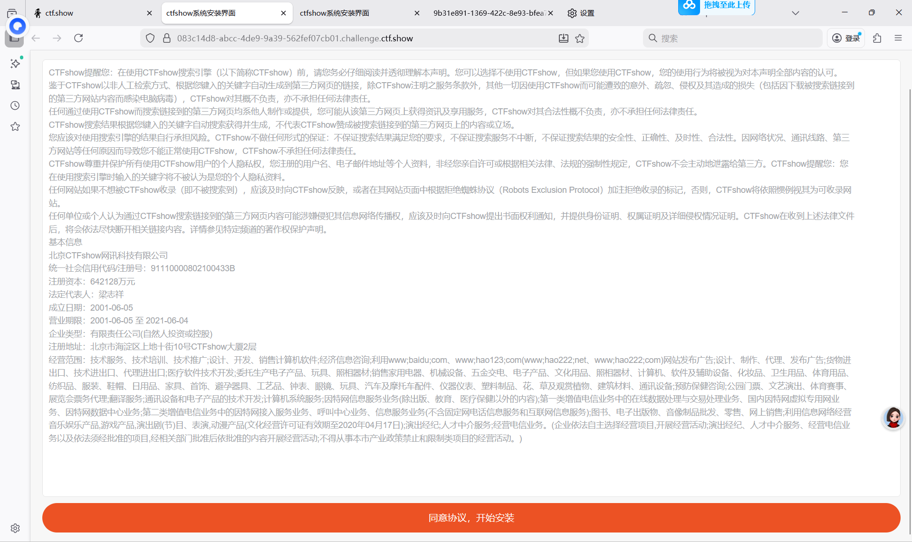Click the 拖拽至此上传 cloud upload widget
The width and height of the screenshot is (912, 542).
tap(716, 7)
